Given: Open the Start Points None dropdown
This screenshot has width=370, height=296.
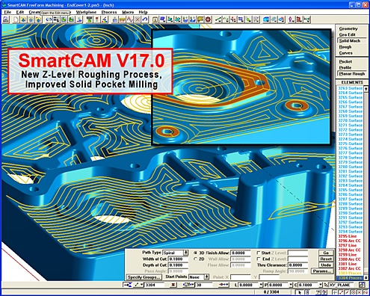Looking at the screenshot, I should click(206, 277).
